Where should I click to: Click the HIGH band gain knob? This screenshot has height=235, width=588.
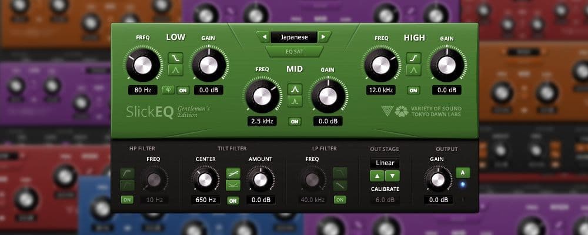pos(446,65)
